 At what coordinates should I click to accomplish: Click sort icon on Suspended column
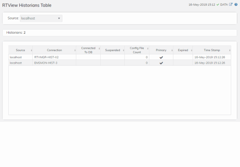coord(123,50)
